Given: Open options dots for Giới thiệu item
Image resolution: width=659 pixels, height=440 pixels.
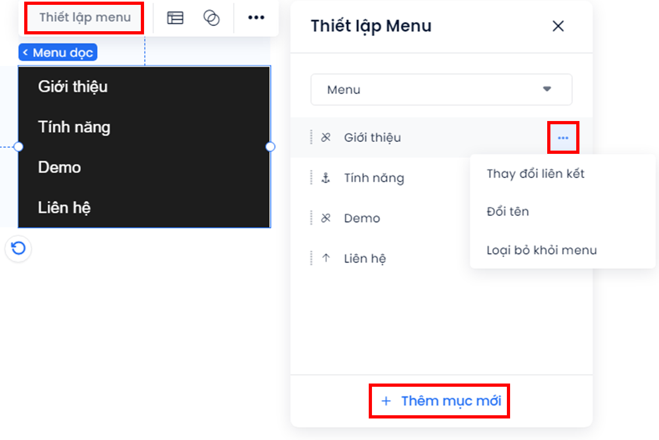Looking at the screenshot, I should 563,138.
